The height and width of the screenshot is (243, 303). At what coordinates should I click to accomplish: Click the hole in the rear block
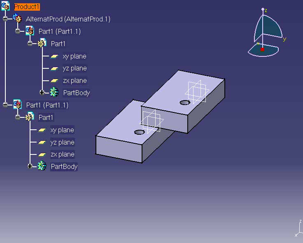tap(185, 103)
